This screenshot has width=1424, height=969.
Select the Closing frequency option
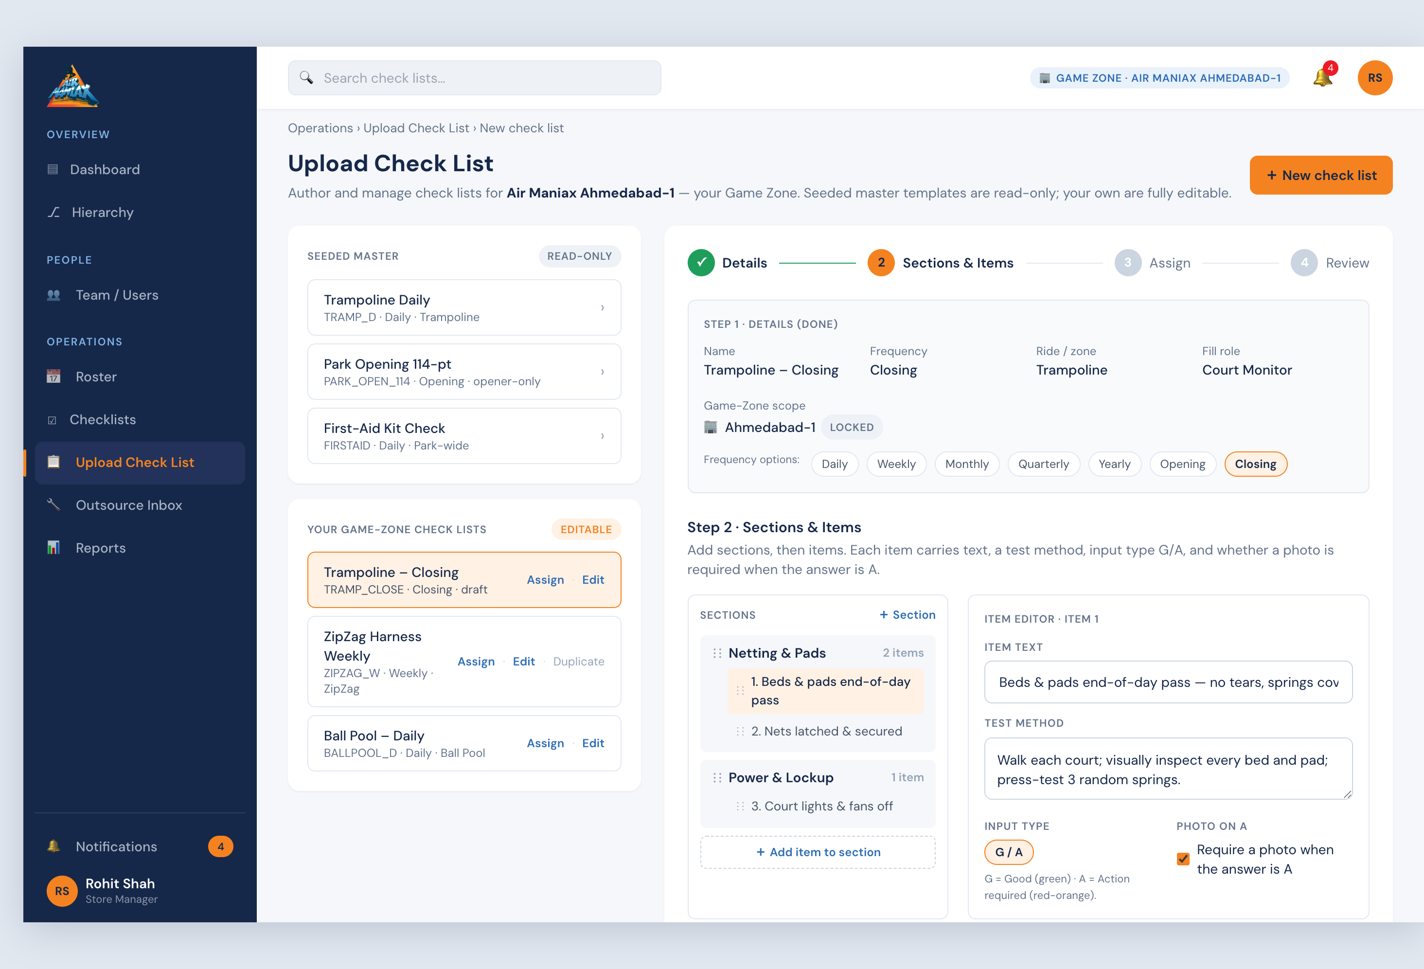pyautogui.click(x=1256, y=464)
